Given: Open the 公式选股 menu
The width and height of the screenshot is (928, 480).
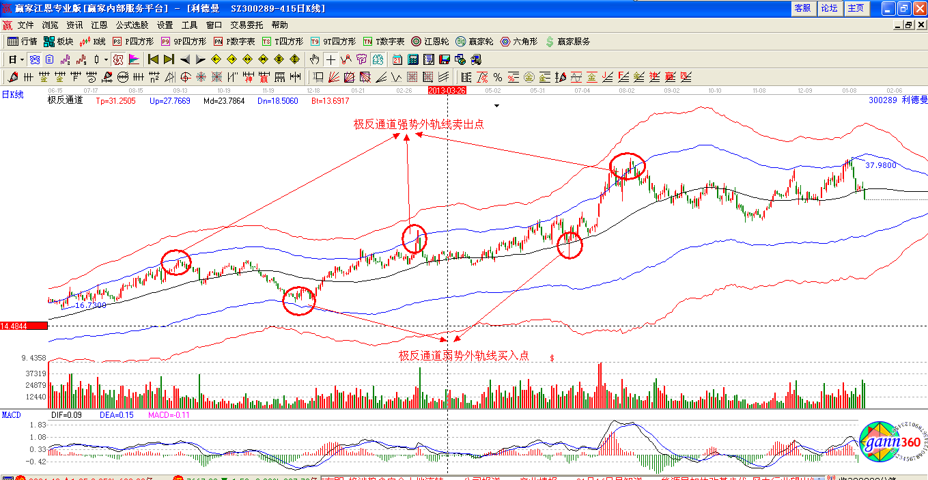Looking at the screenshot, I should pyautogui.click(x=132, y=25).
